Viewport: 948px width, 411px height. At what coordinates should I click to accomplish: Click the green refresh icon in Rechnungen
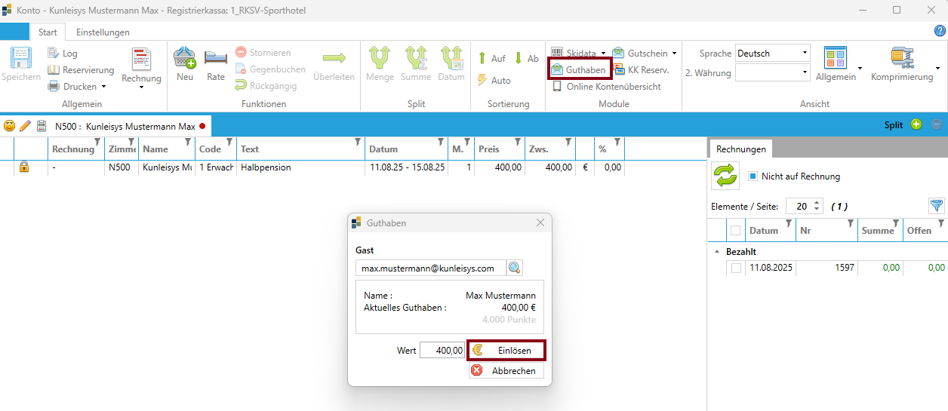pos(725,176)
